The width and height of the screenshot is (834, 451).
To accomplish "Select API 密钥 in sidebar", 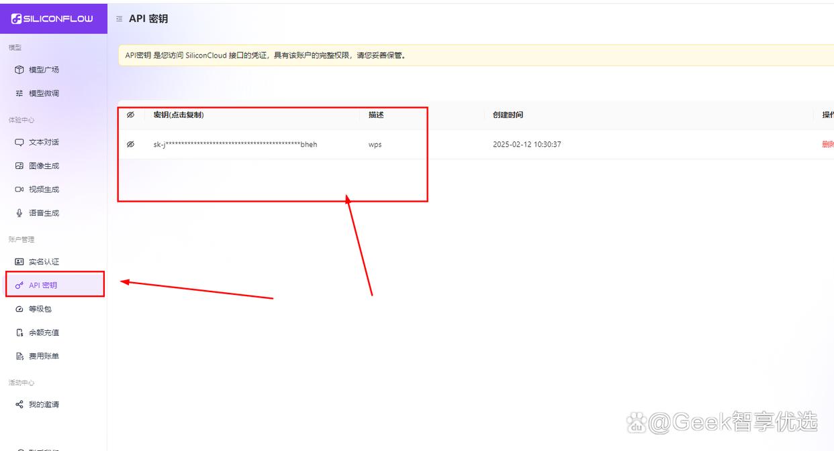I will pos(54,285).
